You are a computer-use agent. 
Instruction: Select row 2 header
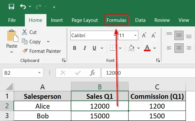pos(7,106)
